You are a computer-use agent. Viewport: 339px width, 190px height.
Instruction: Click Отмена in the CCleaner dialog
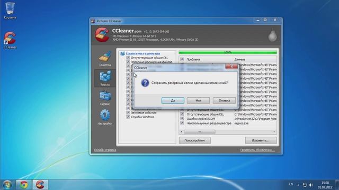pyautogui.click(x=224, y=100)
